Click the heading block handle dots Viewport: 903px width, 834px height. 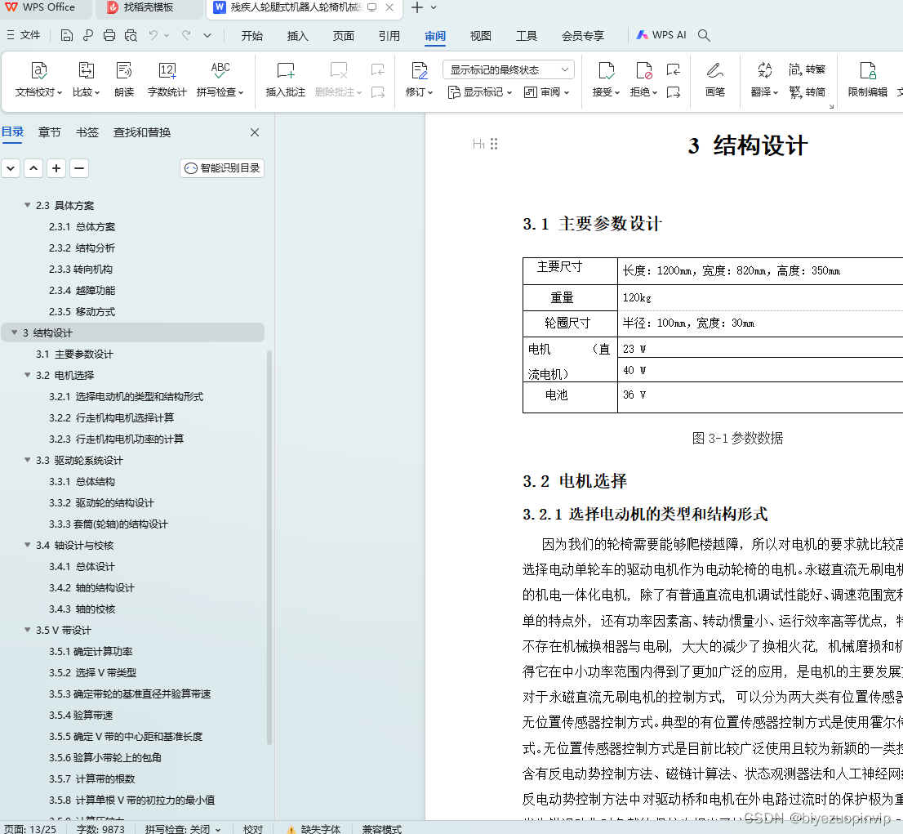pyautogui.click(x=493, y=144)
